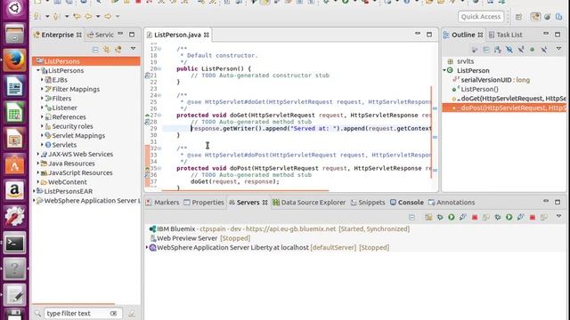The image size is (570, 320).
Task: Expand WebSphere Application Server Liberty server entry
Action: tap(147, 247)
